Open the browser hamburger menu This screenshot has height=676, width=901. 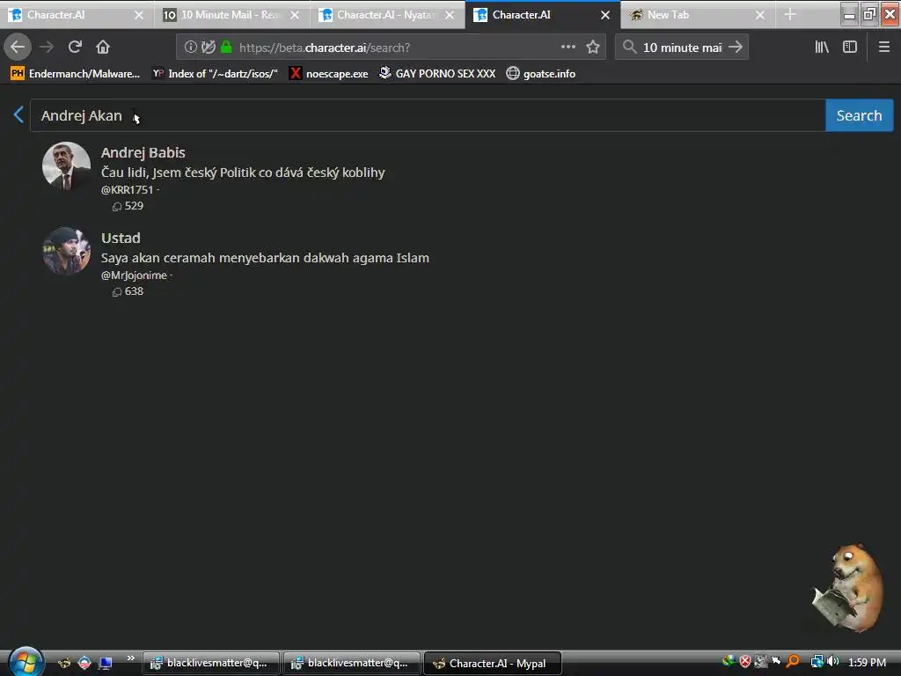point(883,48)
